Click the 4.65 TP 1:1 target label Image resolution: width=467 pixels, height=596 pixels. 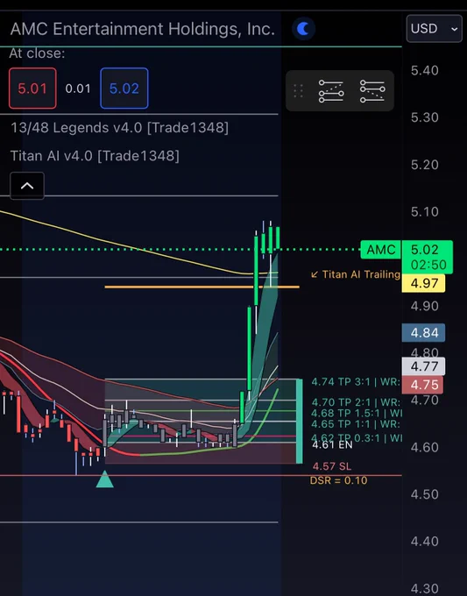[x=356, y=424]
